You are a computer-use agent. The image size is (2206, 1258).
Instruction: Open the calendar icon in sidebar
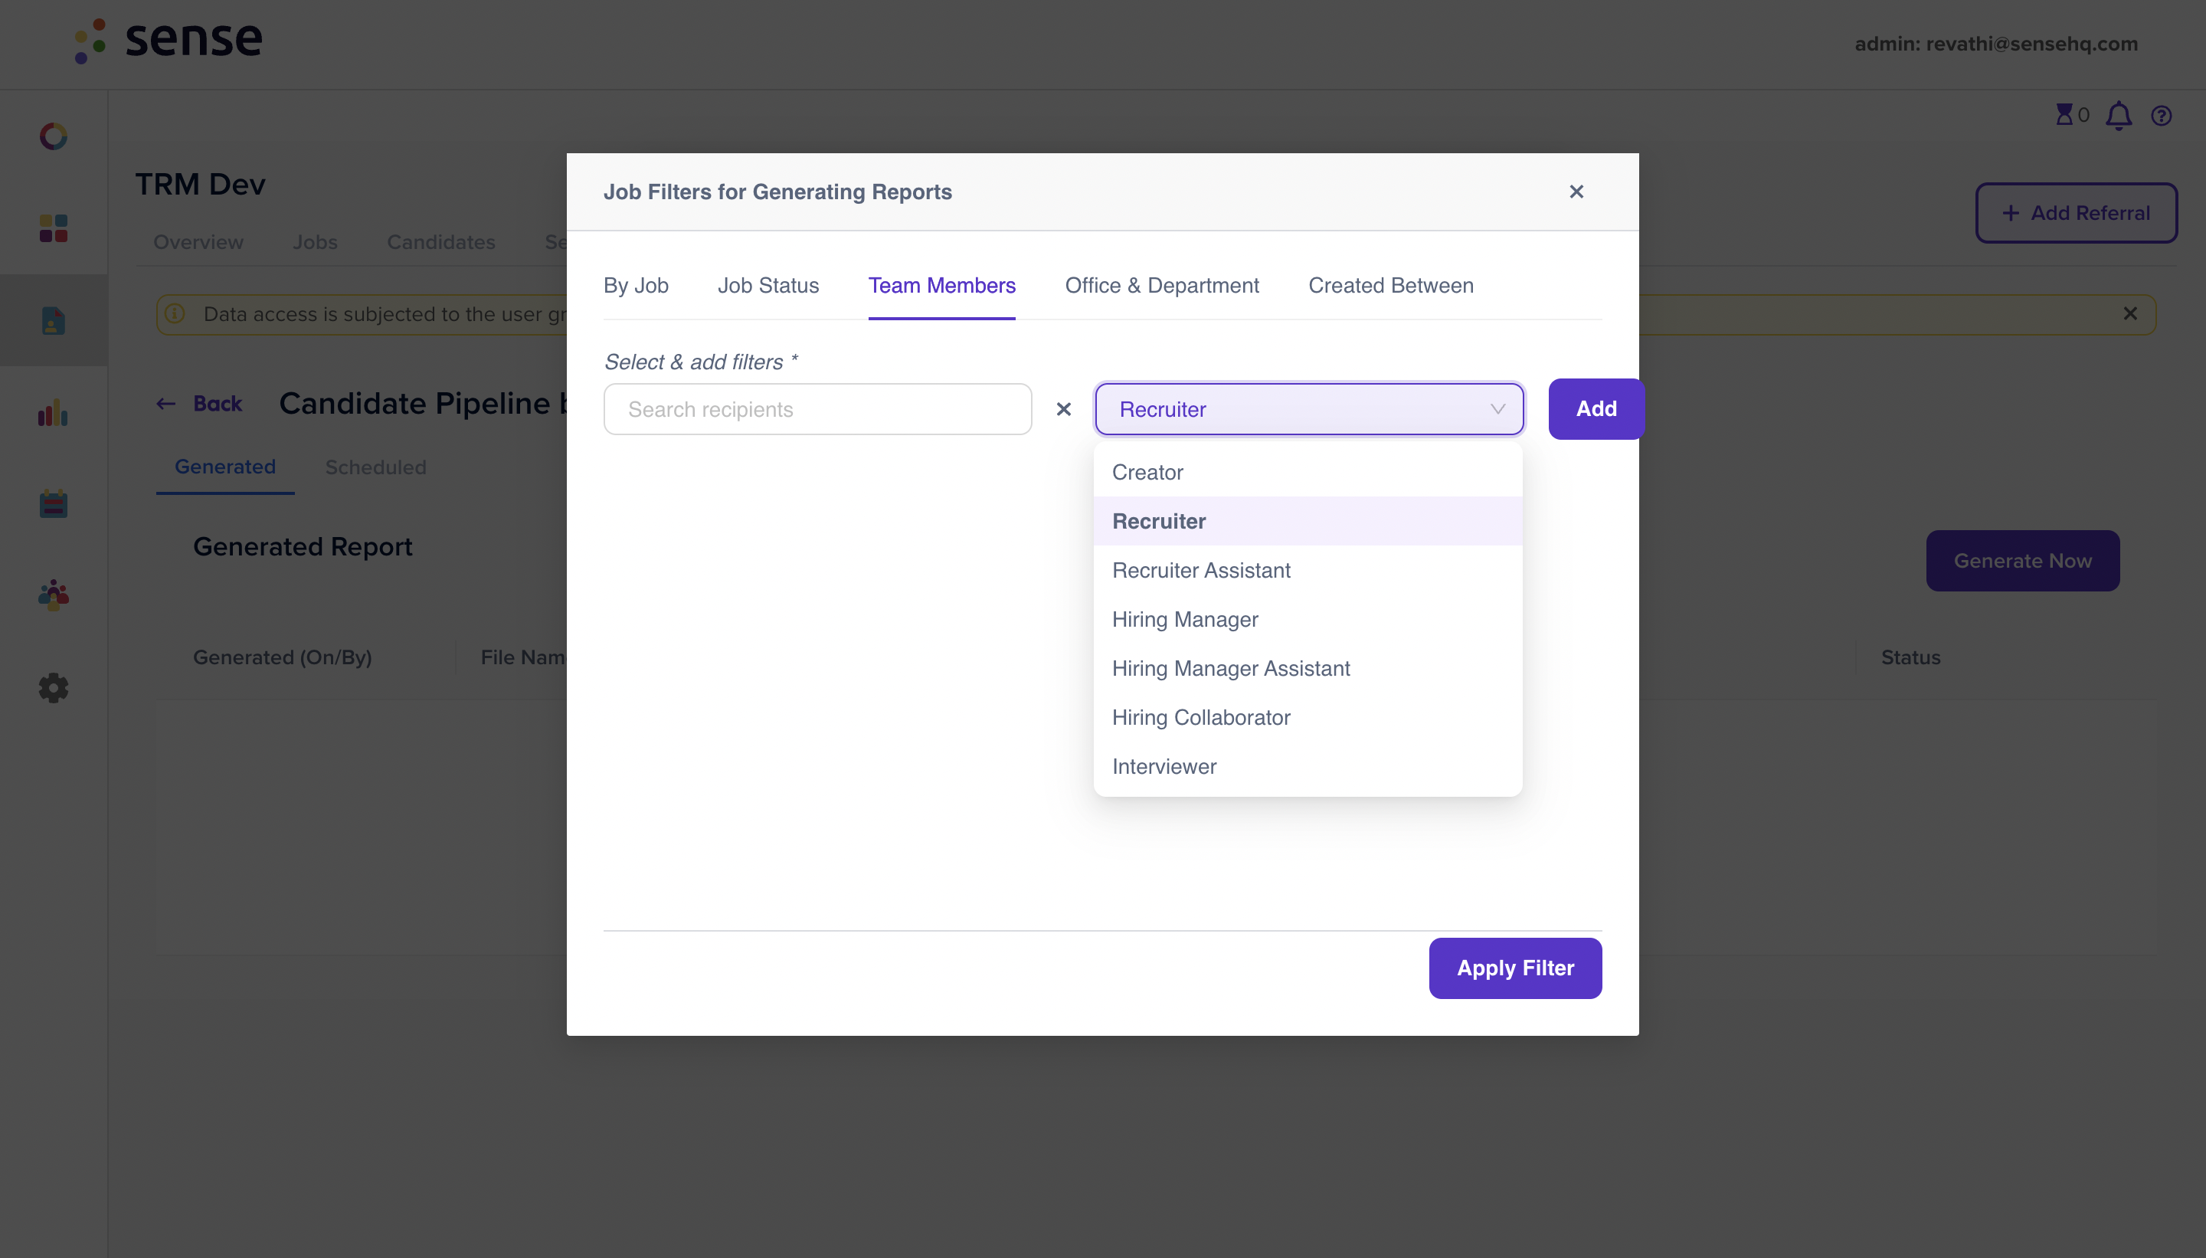tap(53, 503)
